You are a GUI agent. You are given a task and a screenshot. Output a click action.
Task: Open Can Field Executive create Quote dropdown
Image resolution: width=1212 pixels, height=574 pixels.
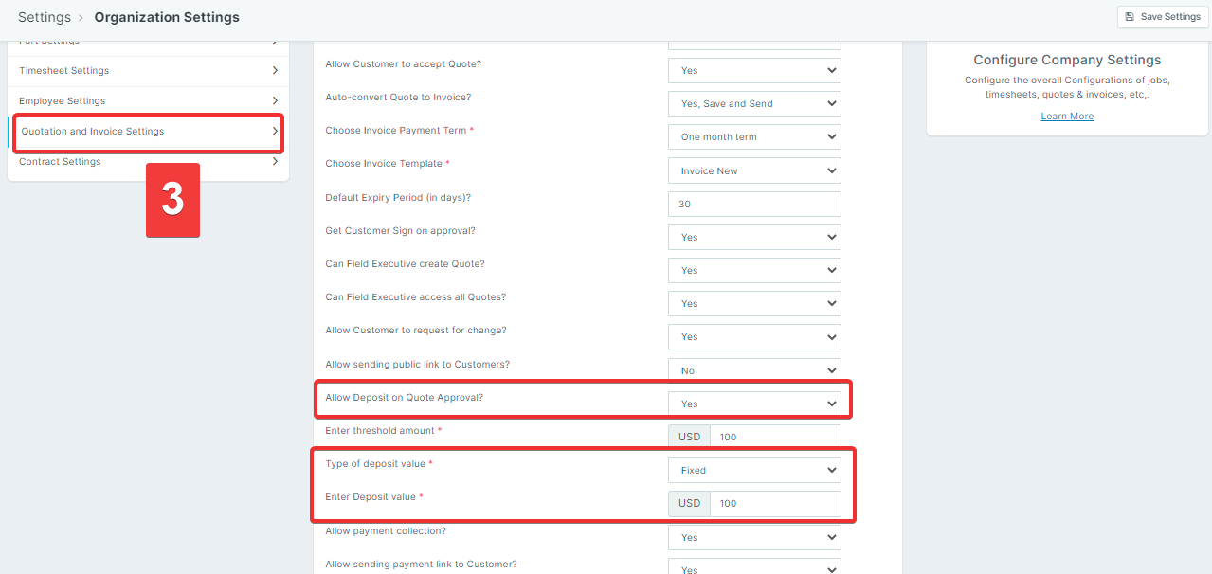pos(754,270)
